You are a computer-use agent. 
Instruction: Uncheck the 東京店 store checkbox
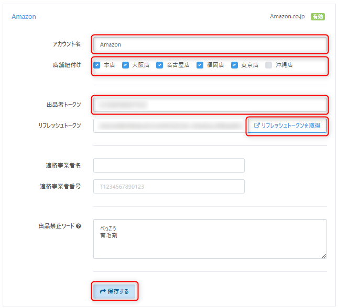(x=234, y=65)
